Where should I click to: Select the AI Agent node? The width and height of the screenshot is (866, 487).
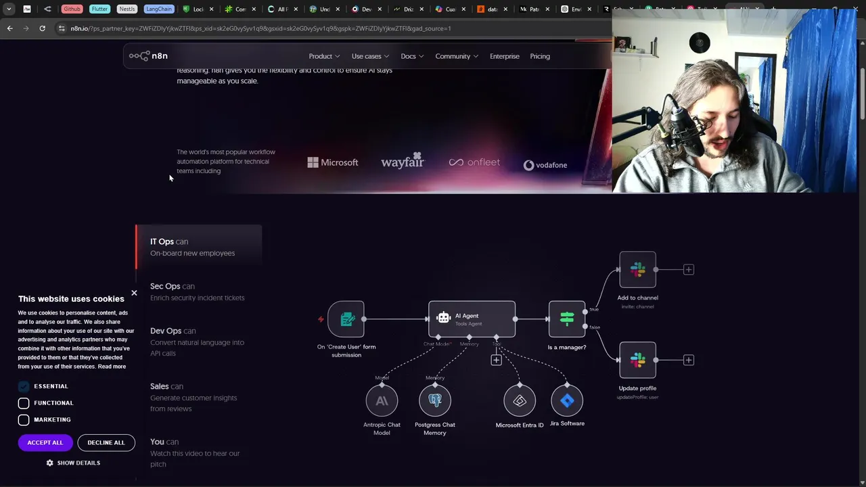472,319
